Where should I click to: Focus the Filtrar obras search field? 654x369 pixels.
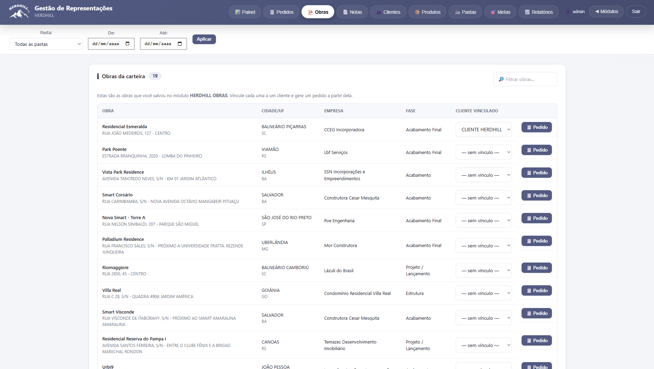[x=525, y=79]
